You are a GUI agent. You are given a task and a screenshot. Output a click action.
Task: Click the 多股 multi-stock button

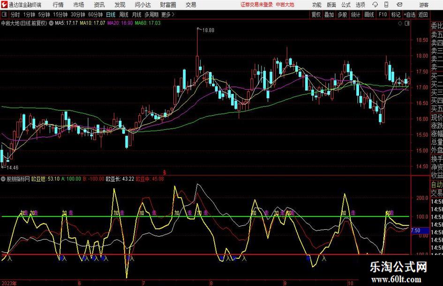pos(342,15)
